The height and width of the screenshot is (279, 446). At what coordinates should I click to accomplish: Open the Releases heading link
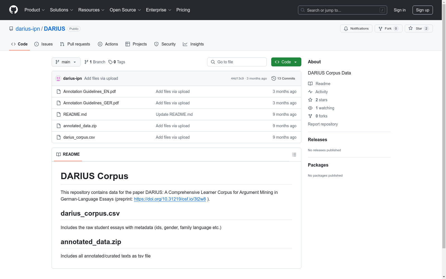317,139
